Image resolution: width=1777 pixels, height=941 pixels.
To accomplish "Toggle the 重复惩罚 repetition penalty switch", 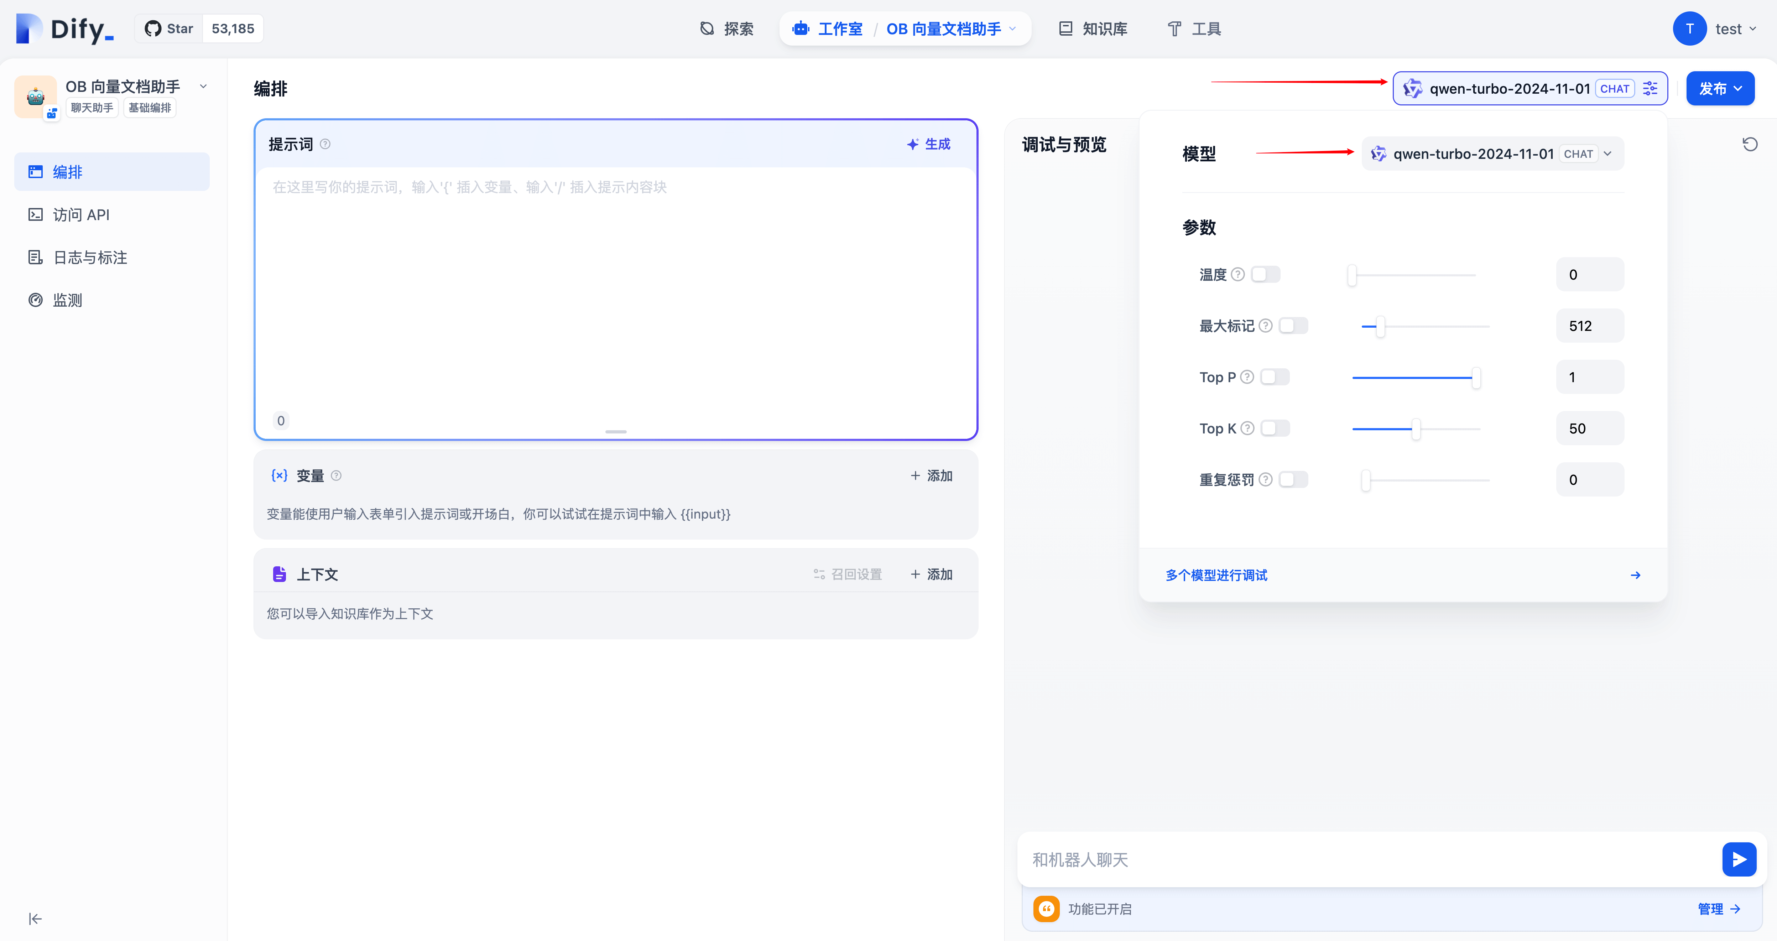I will (x=1293, y=479).
